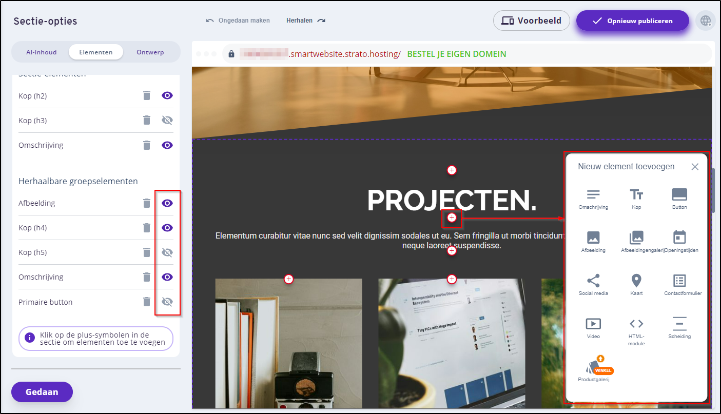Switch to the Ontwerp tab
Viewport: 721px width, 414px height.
150,52
